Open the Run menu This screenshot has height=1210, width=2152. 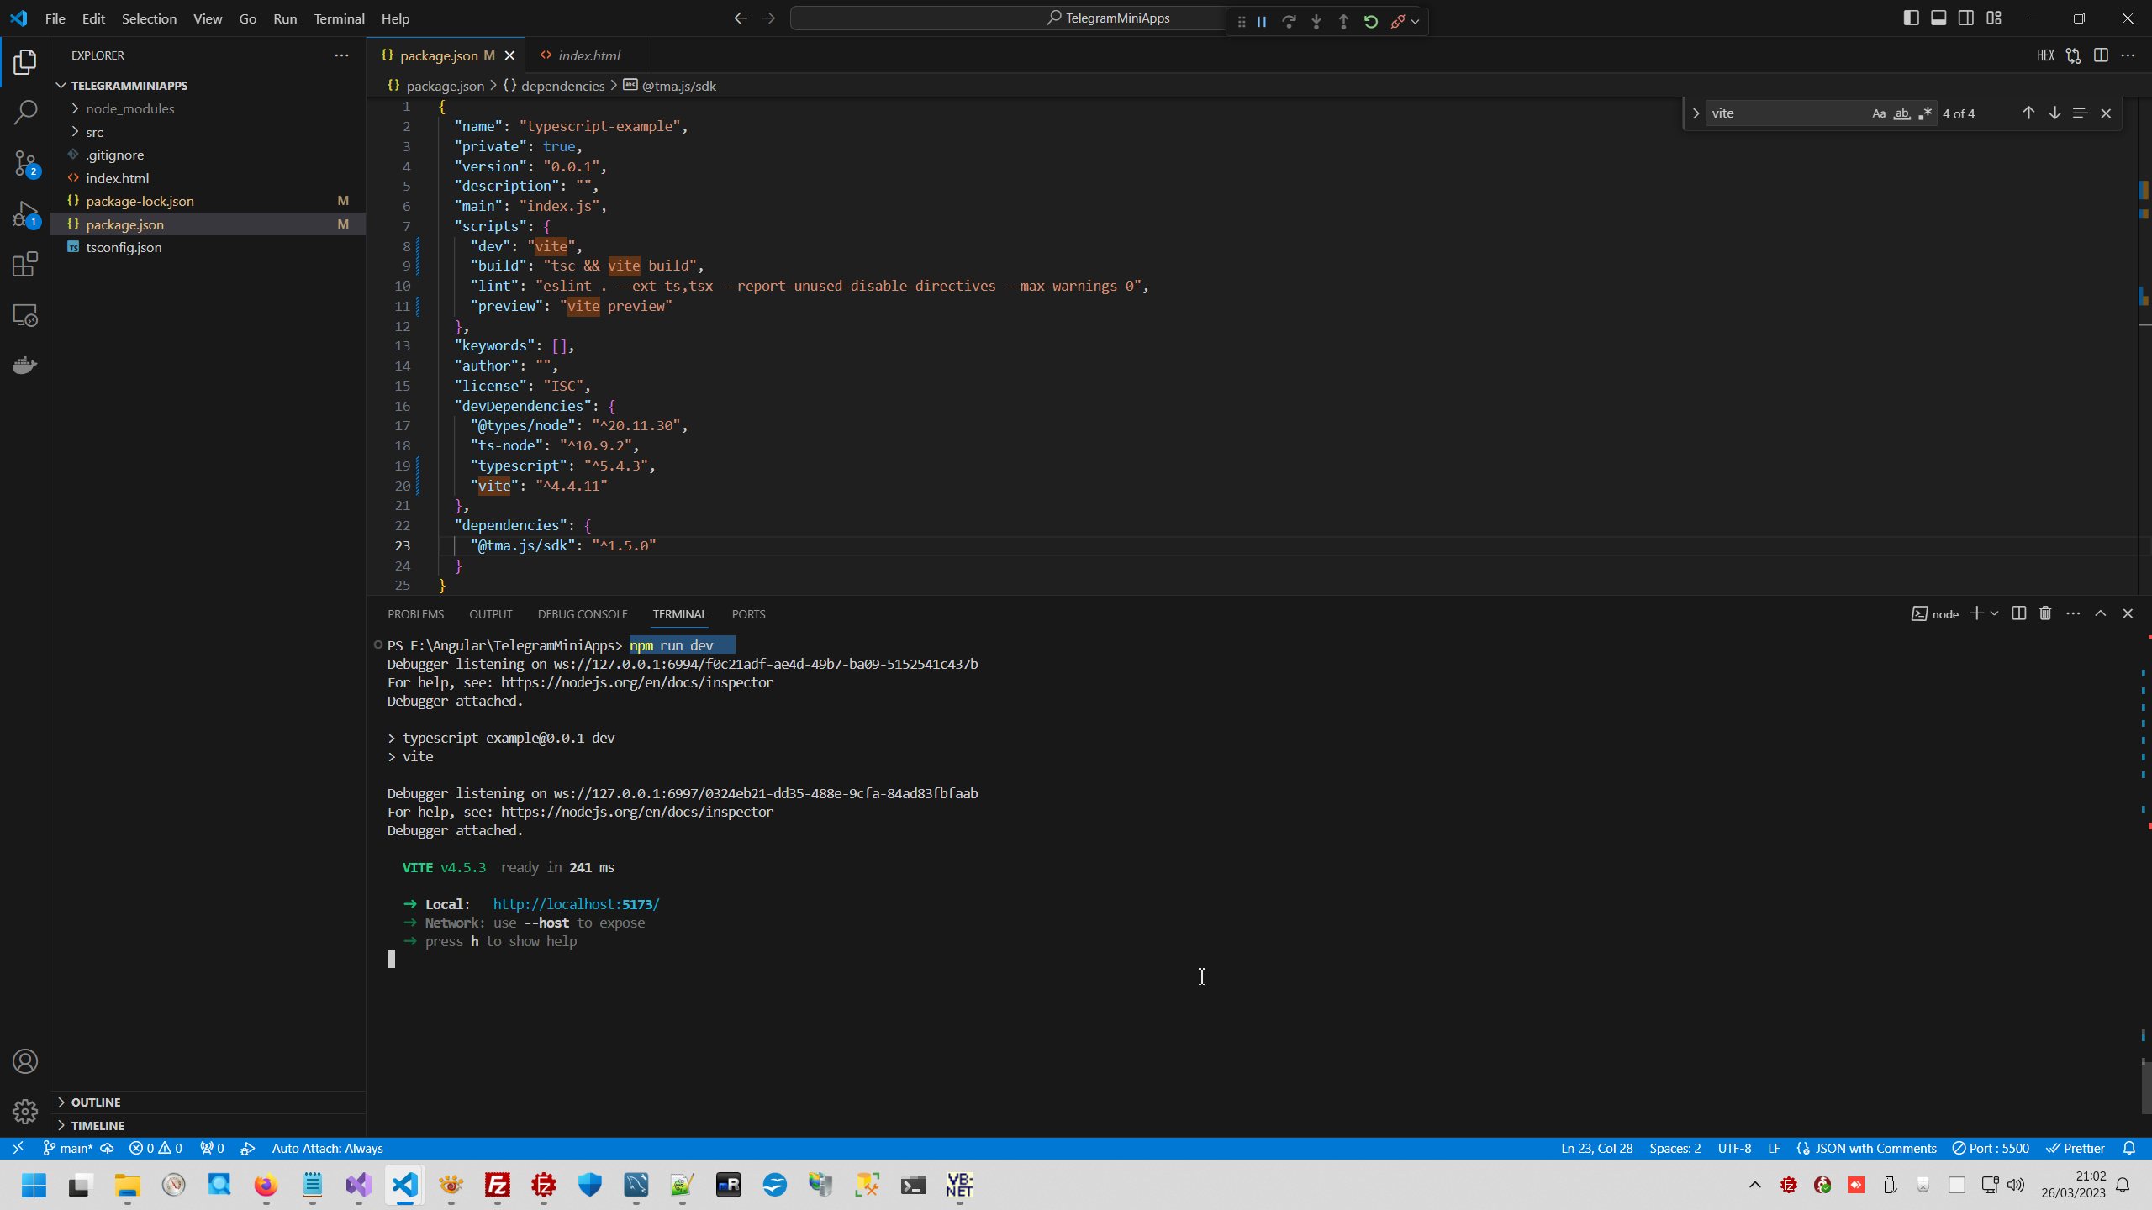(x=284, y=18)
